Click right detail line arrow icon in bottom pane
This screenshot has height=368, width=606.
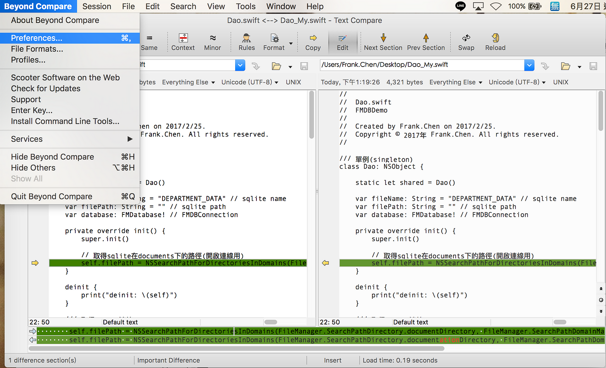click(x=33, y=340)
